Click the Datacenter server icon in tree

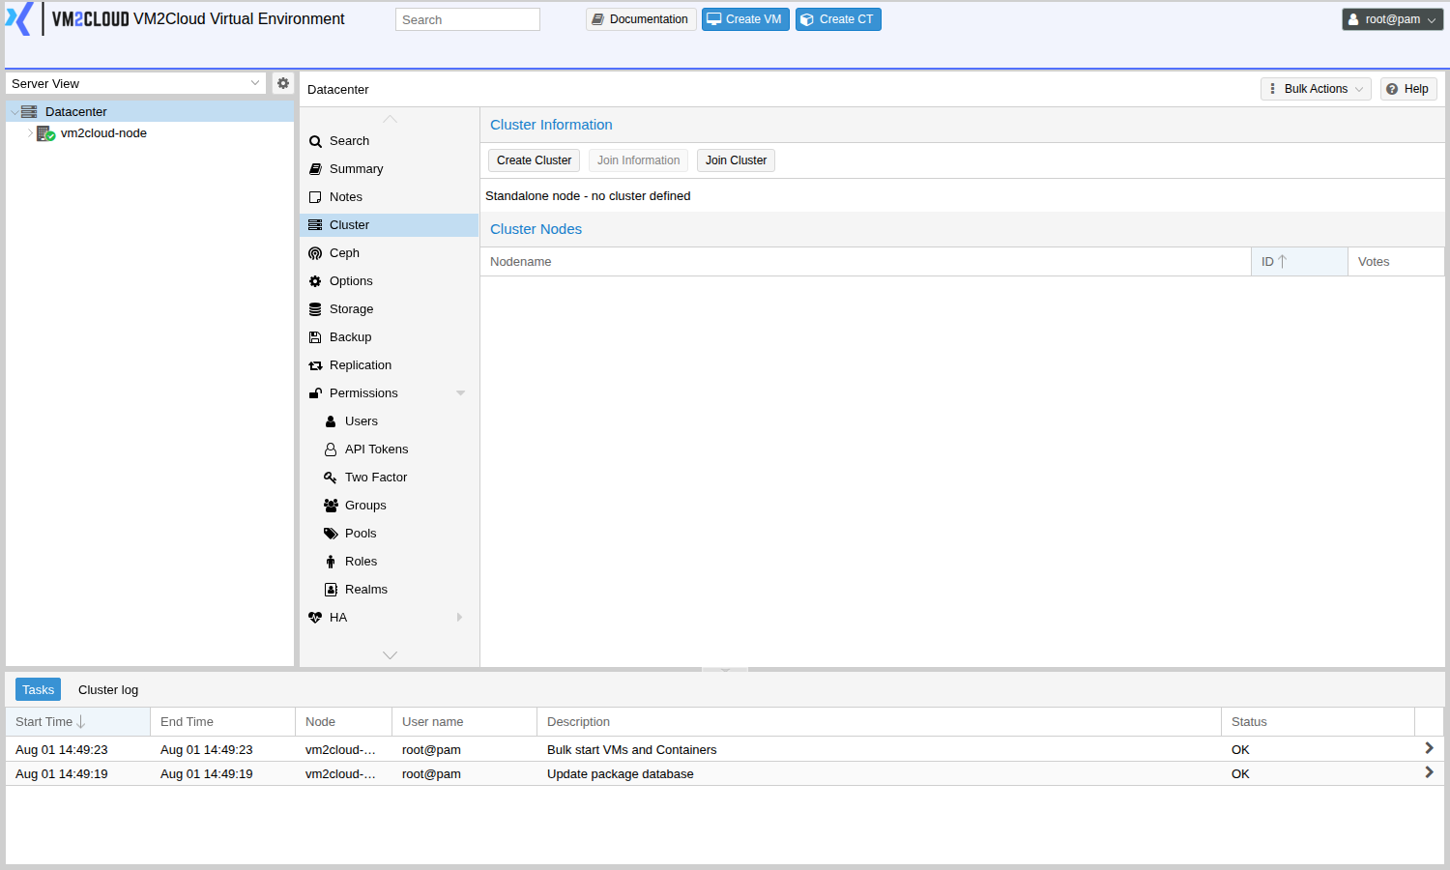click(29, 112)
